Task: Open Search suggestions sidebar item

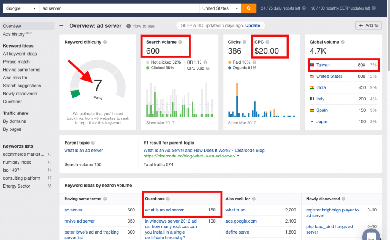Action: tap(22, 86)
